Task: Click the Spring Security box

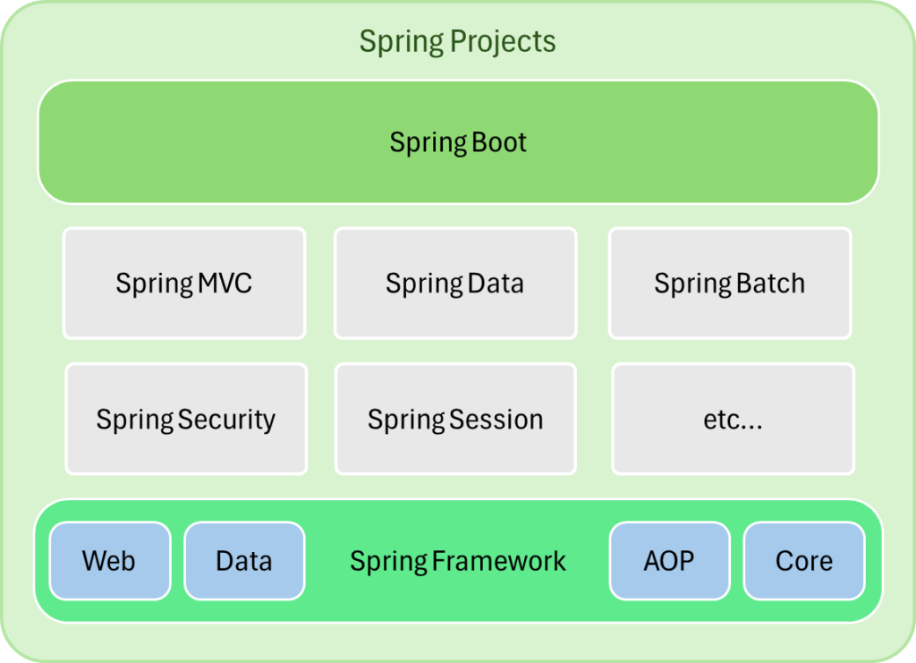Action: (x=186, y=419)
